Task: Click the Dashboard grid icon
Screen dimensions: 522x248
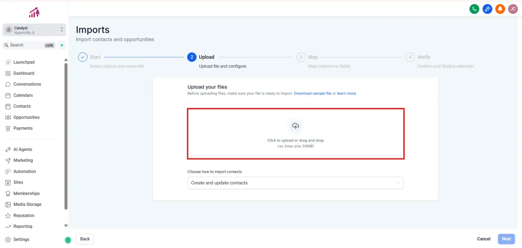Action: 8,73
